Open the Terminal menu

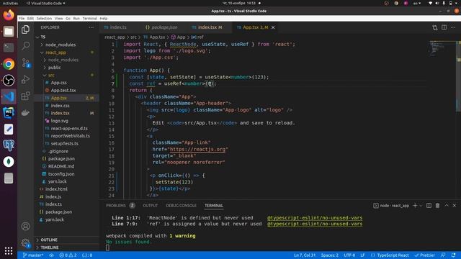point(89,18)
